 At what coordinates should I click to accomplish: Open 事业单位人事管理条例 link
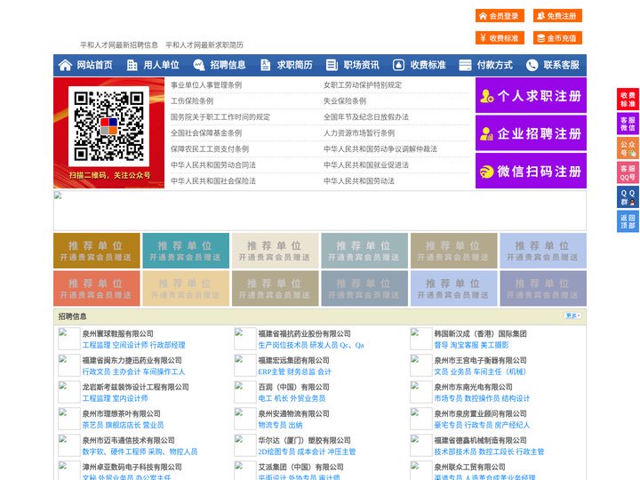(x=206, y=85)
